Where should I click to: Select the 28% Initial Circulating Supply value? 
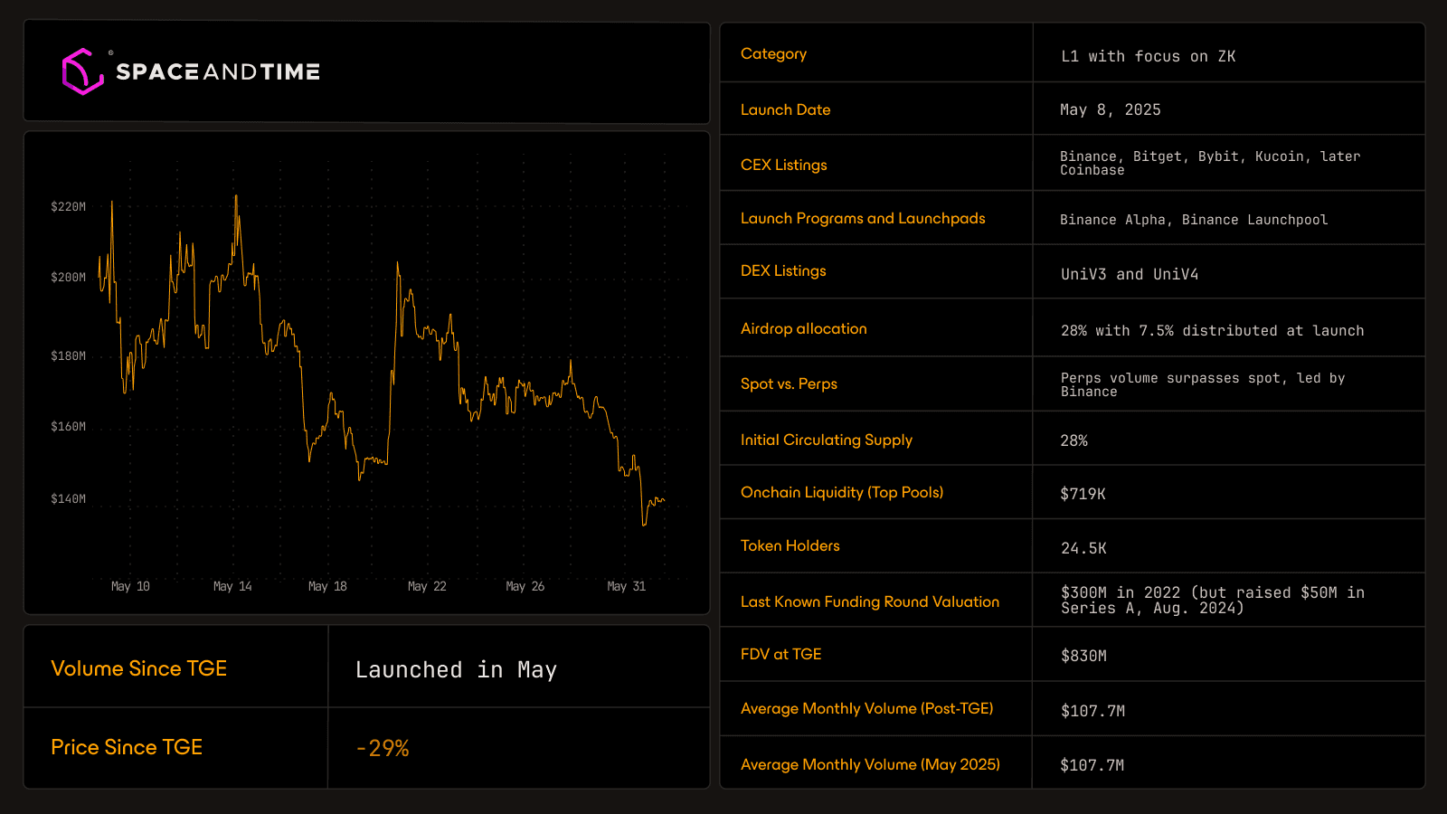(1074, 441)
